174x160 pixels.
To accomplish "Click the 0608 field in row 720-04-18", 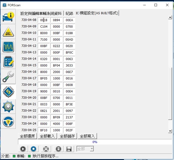I will [x=69, y=85].
